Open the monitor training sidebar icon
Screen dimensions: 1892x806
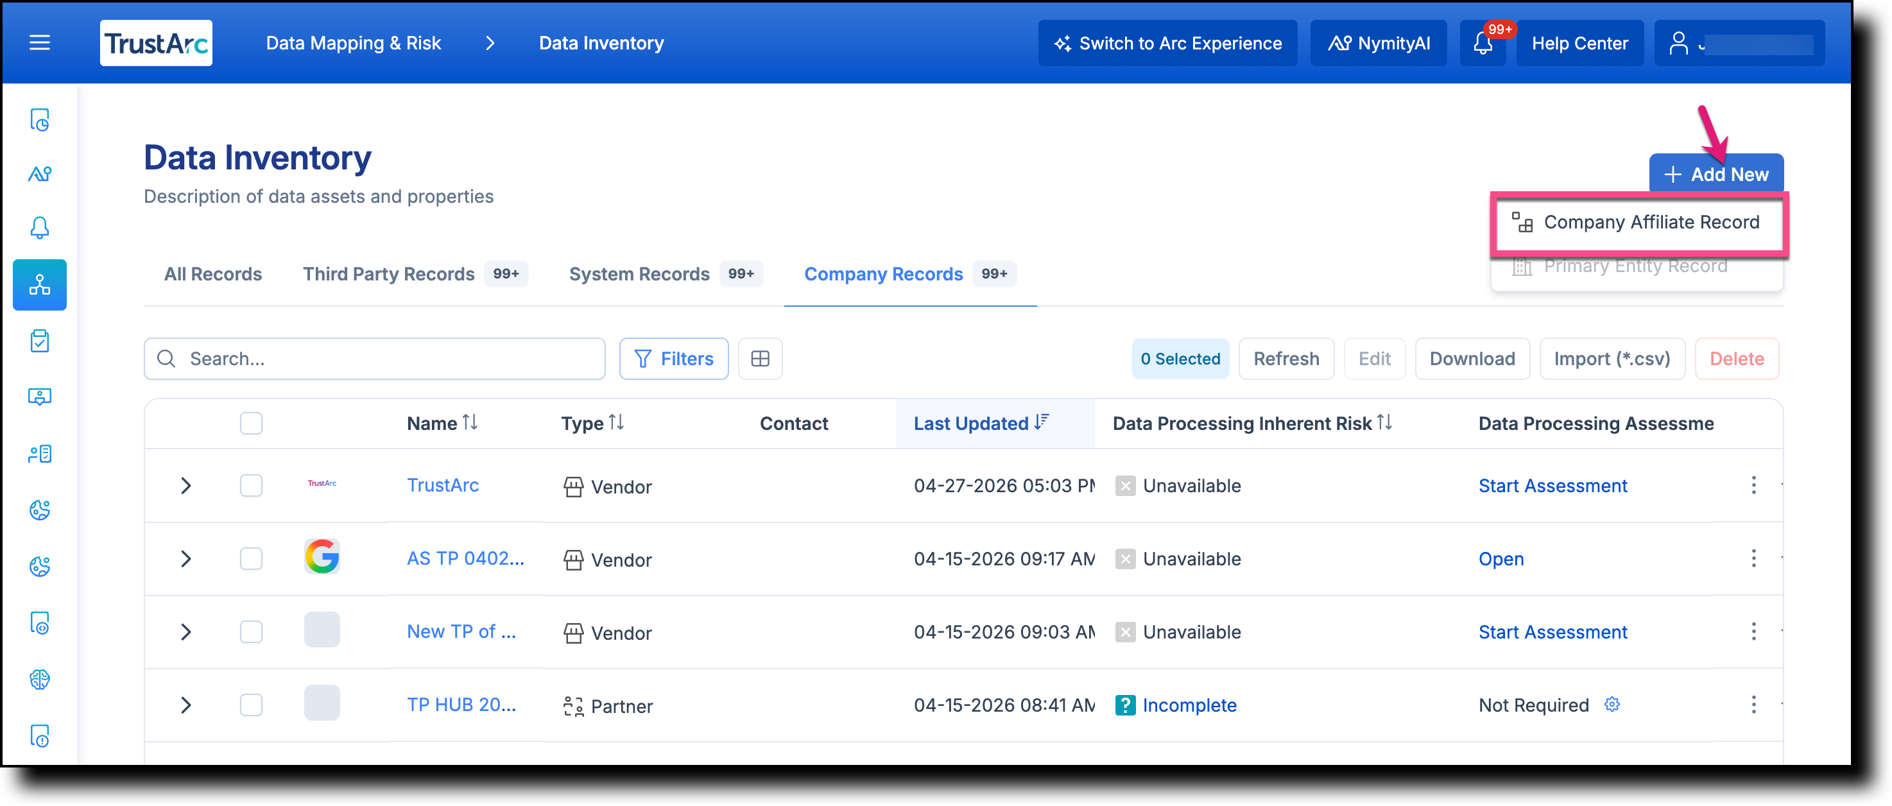40,397
